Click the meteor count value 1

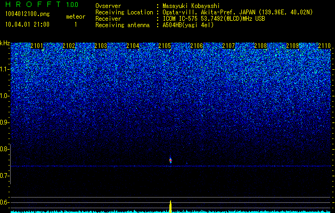pyautogui.click(x=76, y=24)
